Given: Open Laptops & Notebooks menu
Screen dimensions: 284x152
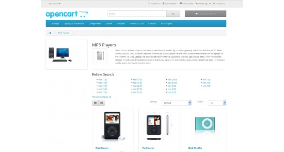Looking at the screenshot, I should click(74, 24).
